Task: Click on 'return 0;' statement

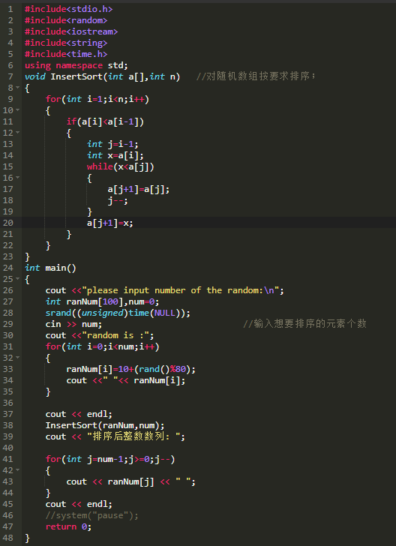Action: (x=68, y=526)
